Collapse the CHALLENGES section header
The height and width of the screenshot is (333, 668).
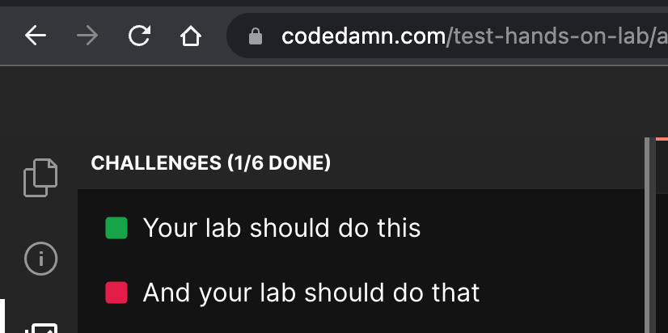pyautogui.click(x=155, y=163)
